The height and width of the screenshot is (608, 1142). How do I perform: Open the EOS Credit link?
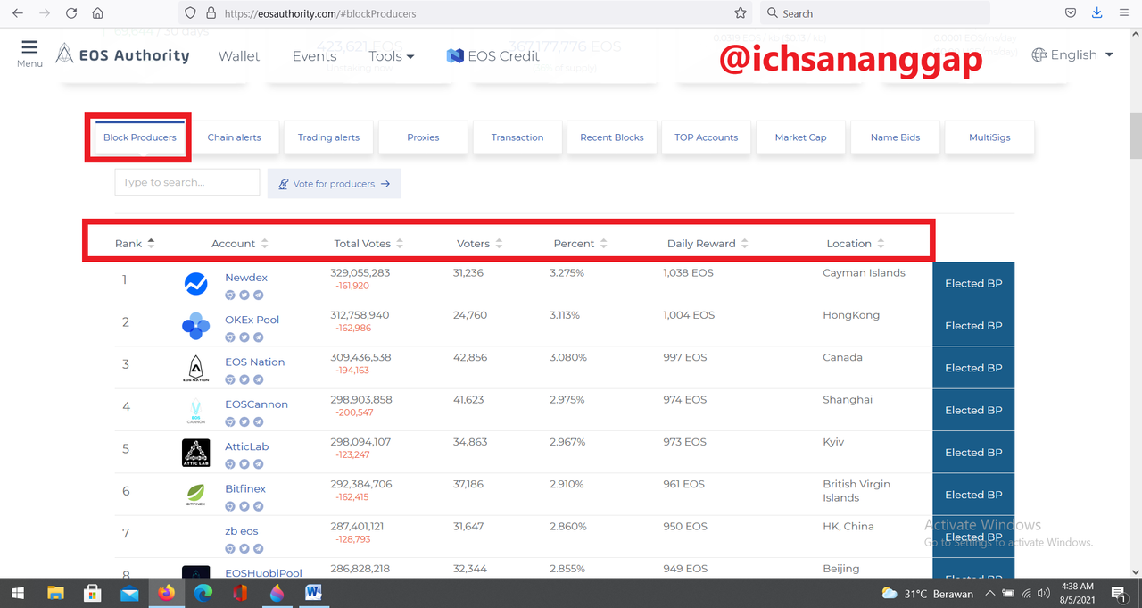pyautogui.click(x=493, y=55)
